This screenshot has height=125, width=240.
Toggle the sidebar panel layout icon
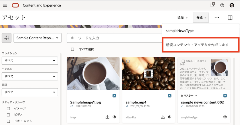pos(230,18)
